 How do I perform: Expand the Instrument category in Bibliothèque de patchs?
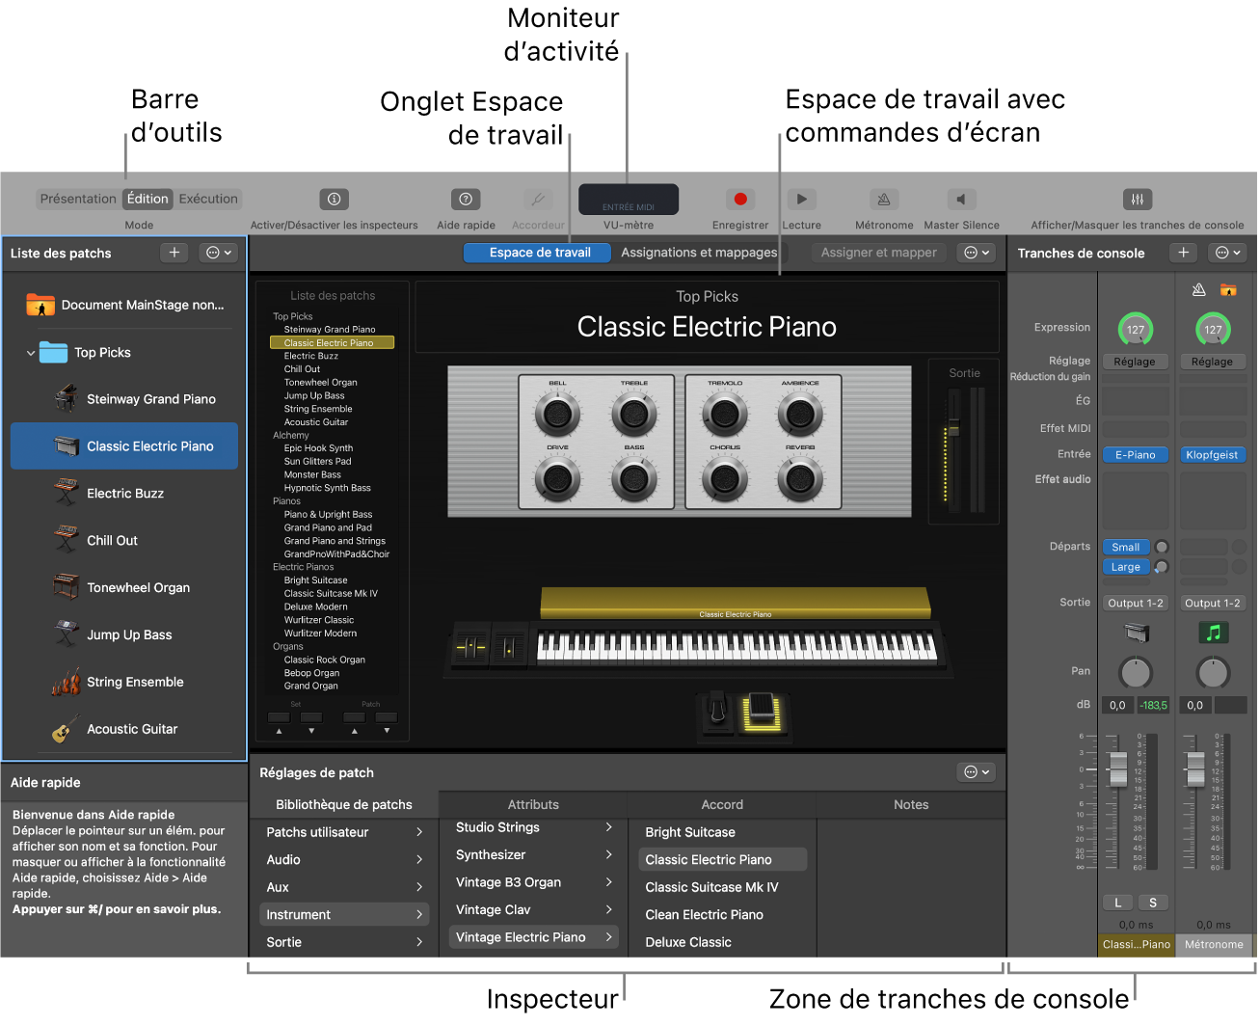343,913
